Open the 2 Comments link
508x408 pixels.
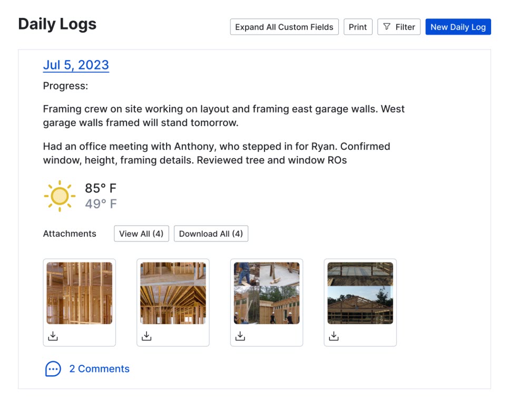(x=99, y=369)
